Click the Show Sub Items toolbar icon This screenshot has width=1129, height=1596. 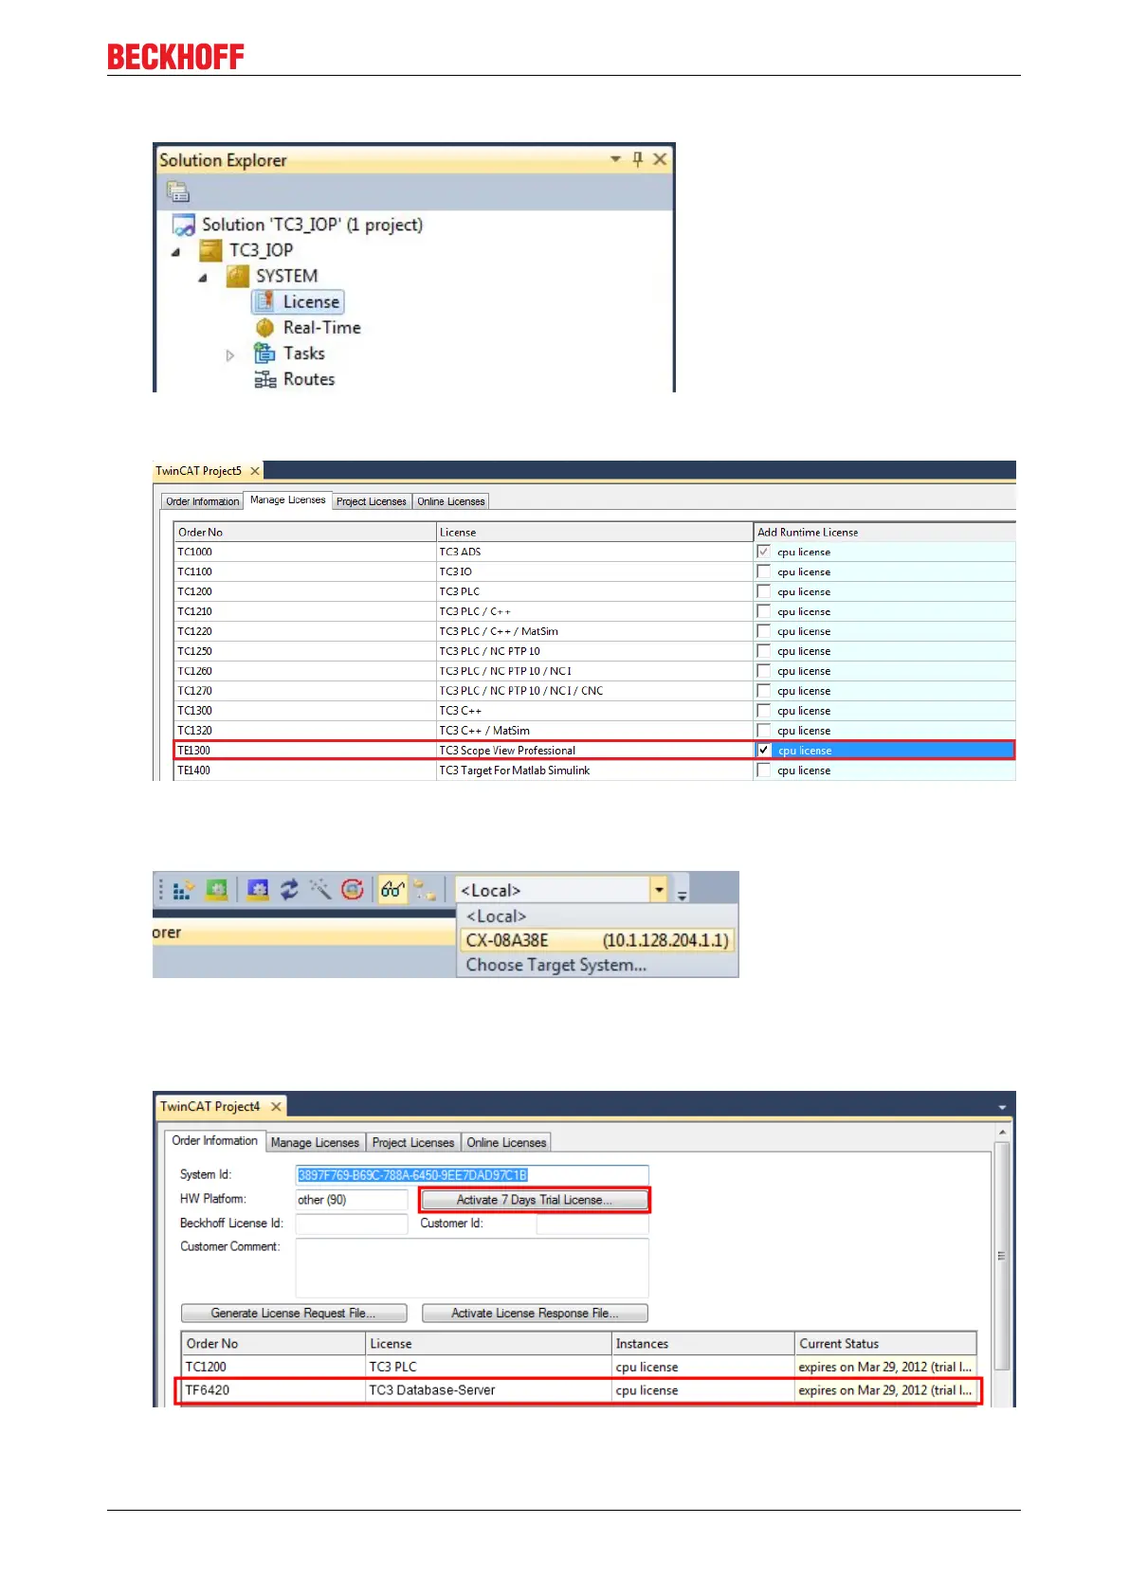(x=426, y=890)
